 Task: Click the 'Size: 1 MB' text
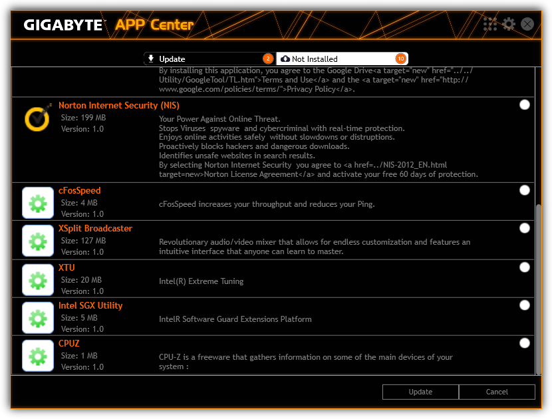click(79, 356)
